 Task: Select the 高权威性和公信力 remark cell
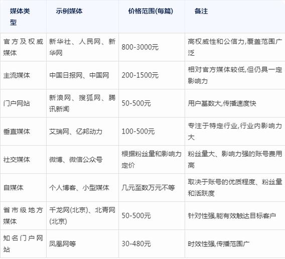pyautogui.click(x=235, y=47)
